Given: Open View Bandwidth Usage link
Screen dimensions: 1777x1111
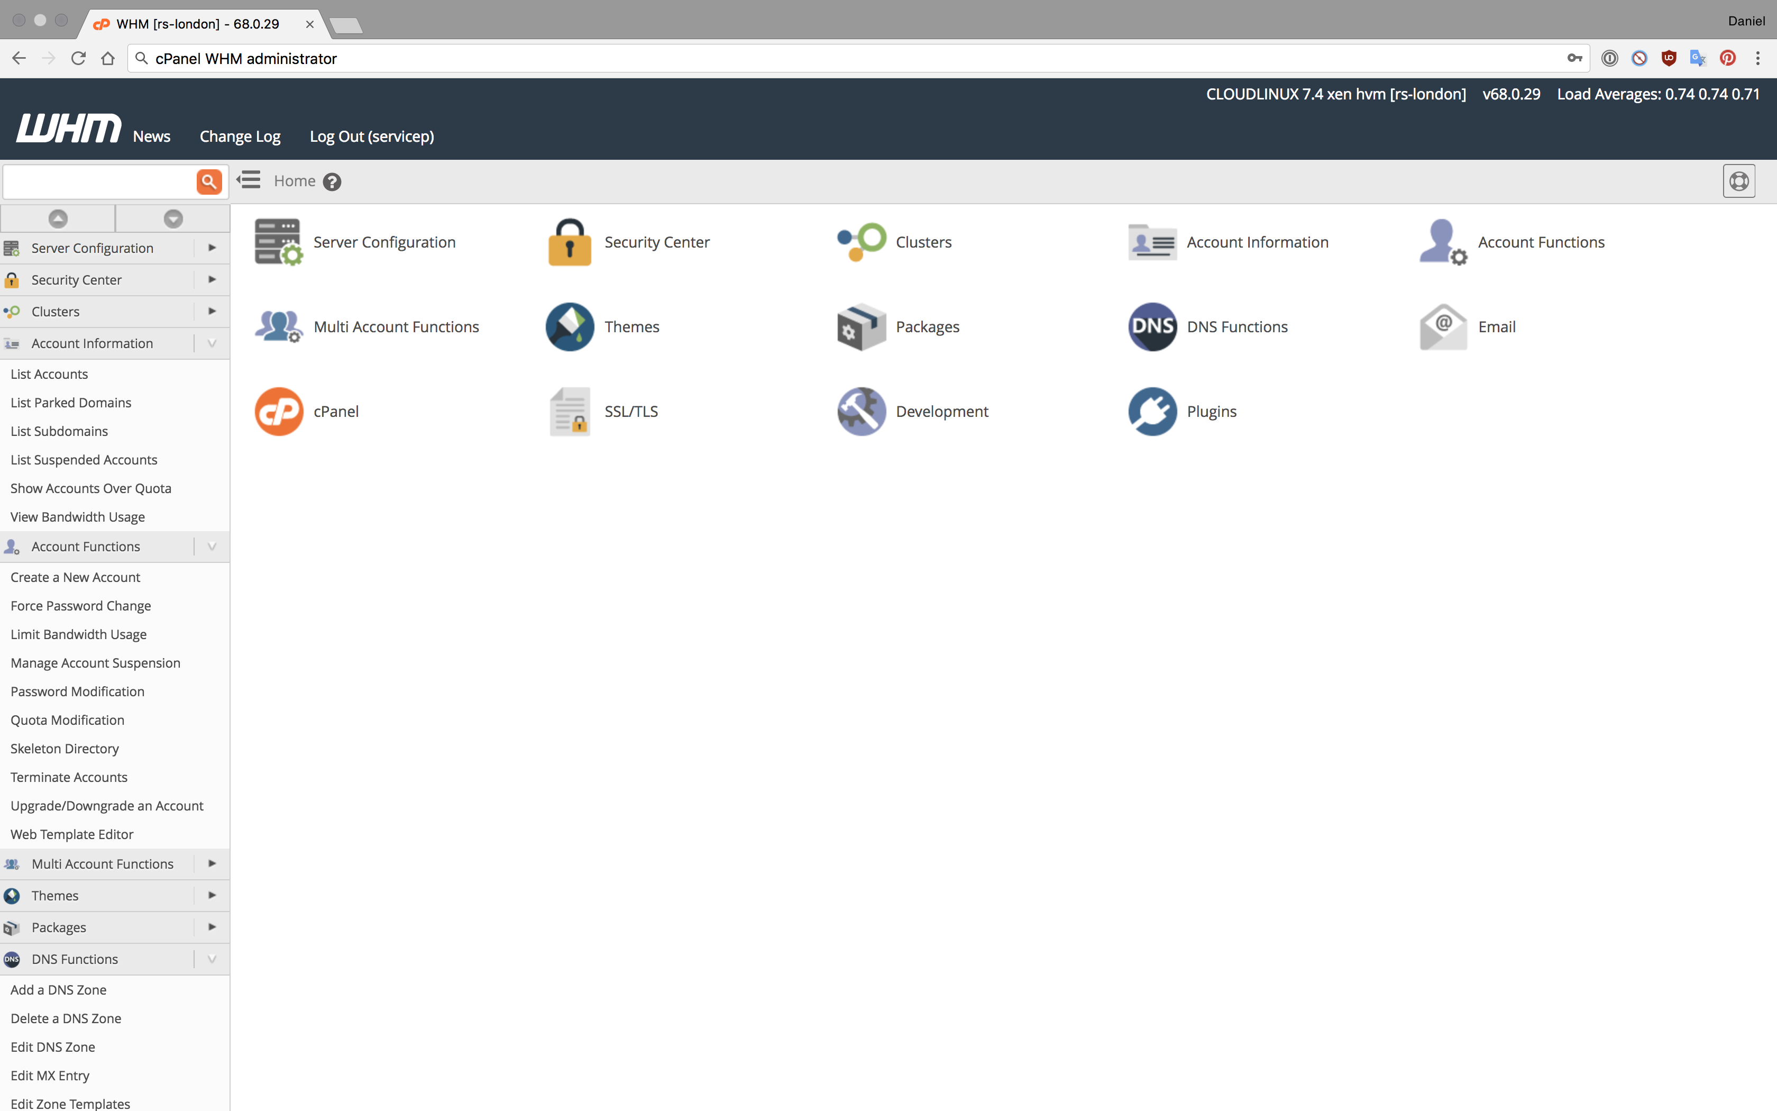Looking at the screenshot, I should (x=78, y=517).
